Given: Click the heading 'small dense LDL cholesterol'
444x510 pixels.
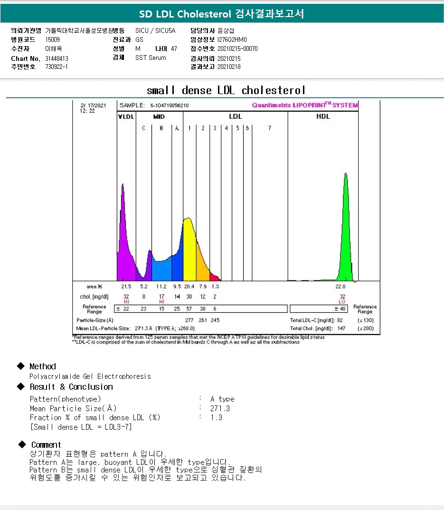Looking at the screenshot, I should coord(226,90).
